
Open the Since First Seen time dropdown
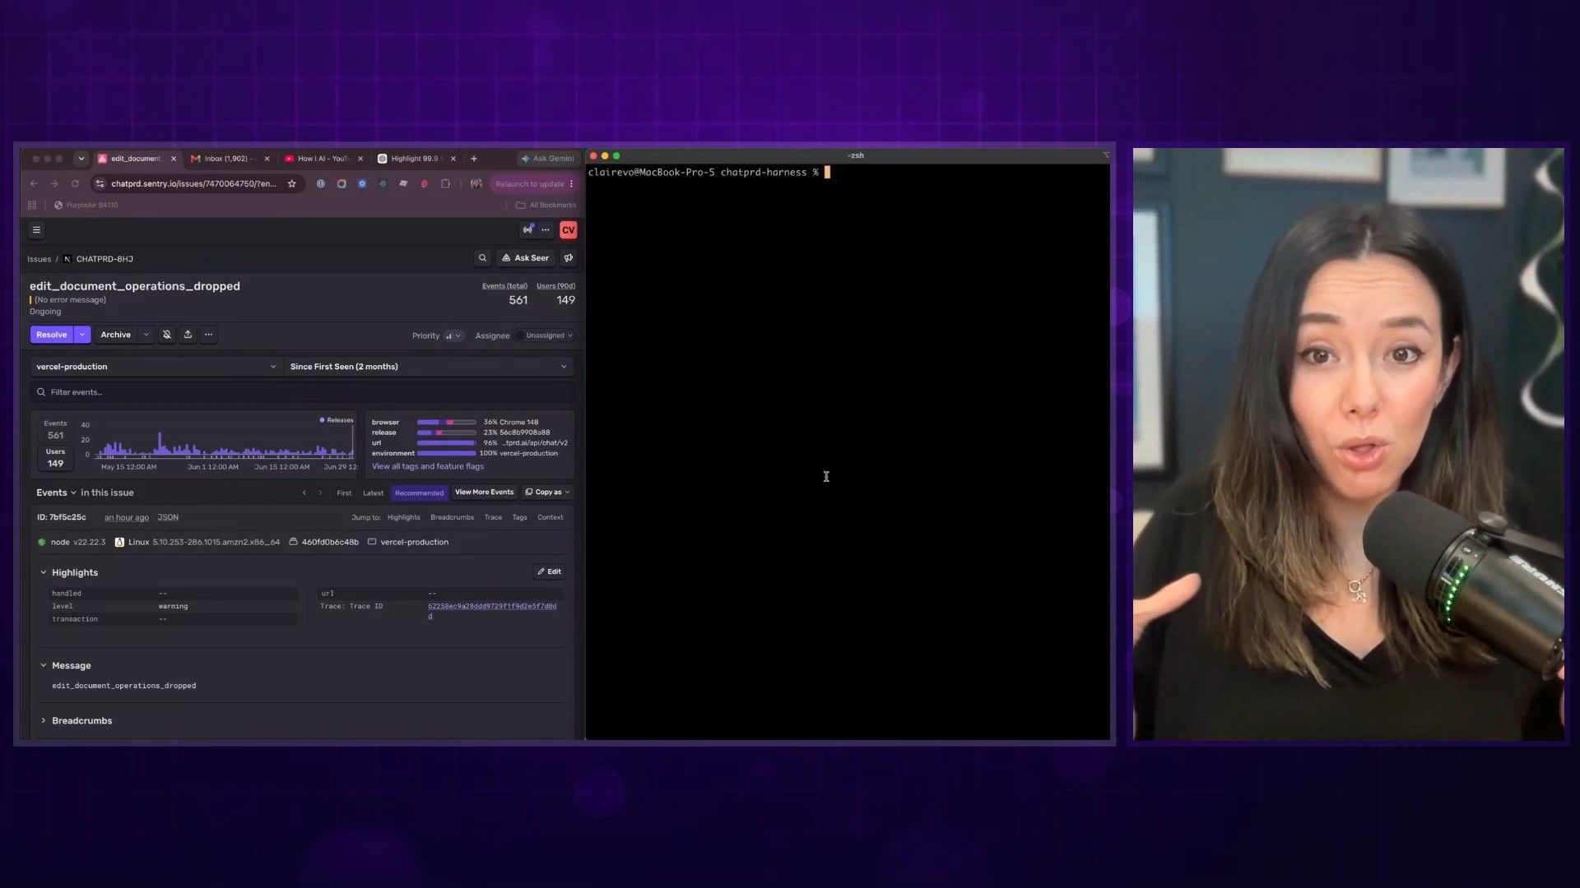(x=429, y=367)
